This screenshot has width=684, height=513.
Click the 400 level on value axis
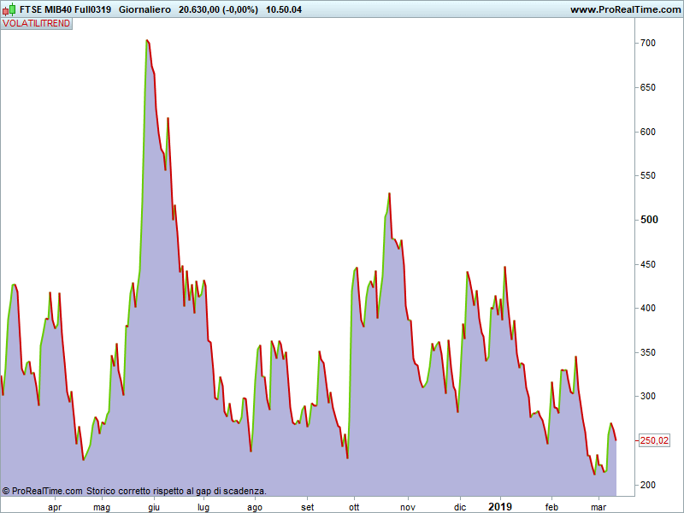click(x=648, y=309)
